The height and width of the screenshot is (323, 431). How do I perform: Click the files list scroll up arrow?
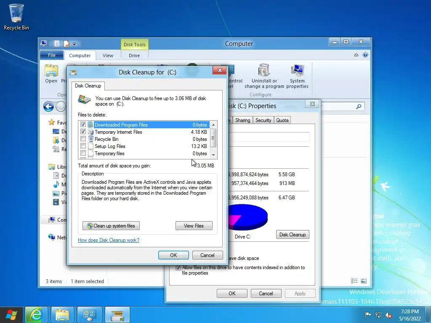(x=213, y=125)
